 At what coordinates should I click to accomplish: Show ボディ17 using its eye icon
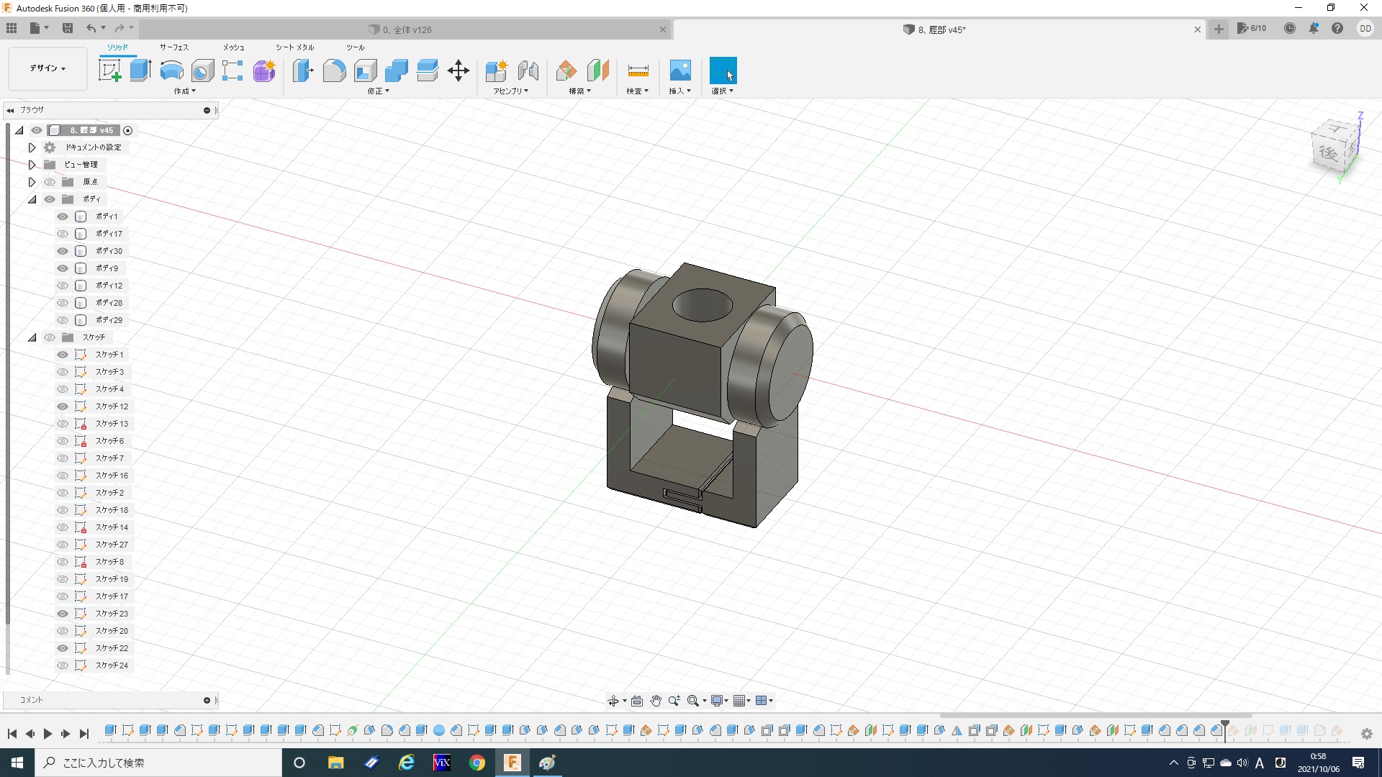click(x=63, y=234)
